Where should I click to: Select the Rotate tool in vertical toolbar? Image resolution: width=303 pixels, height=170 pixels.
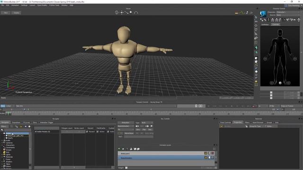click(256, 30)
